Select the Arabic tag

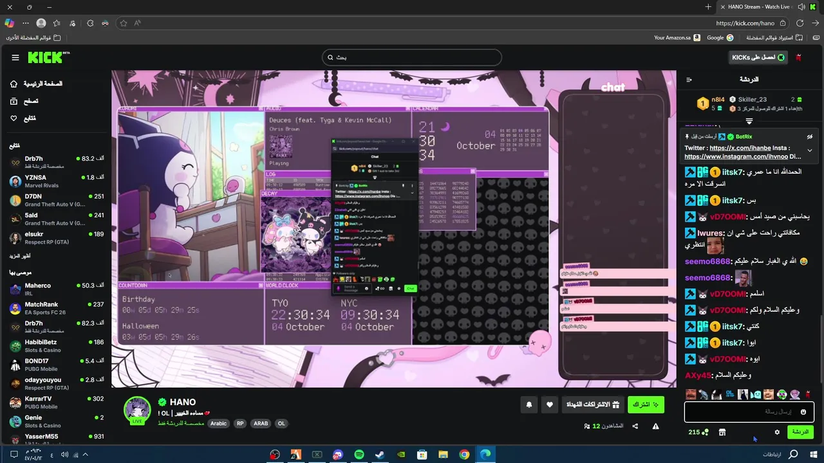point(218,424)
